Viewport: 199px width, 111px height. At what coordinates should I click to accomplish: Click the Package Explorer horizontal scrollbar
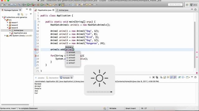[x=15, y=105]
